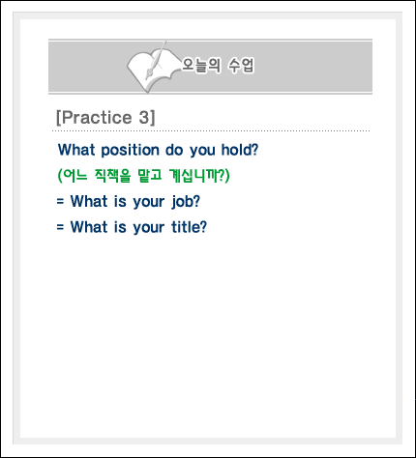Click the word job? in second line
Screen dimensions: 416x458
click(x=186, y=202)
